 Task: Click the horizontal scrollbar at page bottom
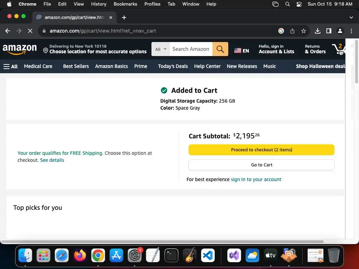click(162, 242)
